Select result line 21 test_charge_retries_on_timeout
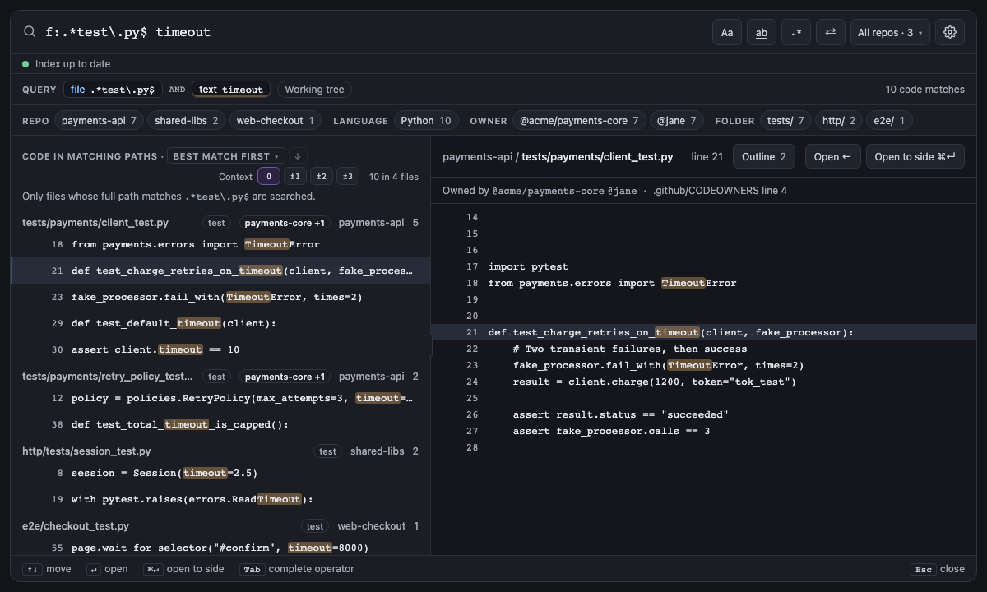 click(x=220, y=271)
